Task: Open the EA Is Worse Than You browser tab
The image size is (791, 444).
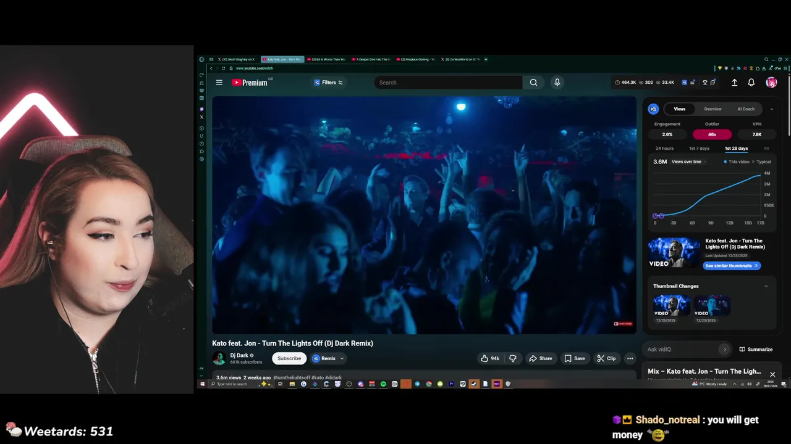Action: [326, 59]
